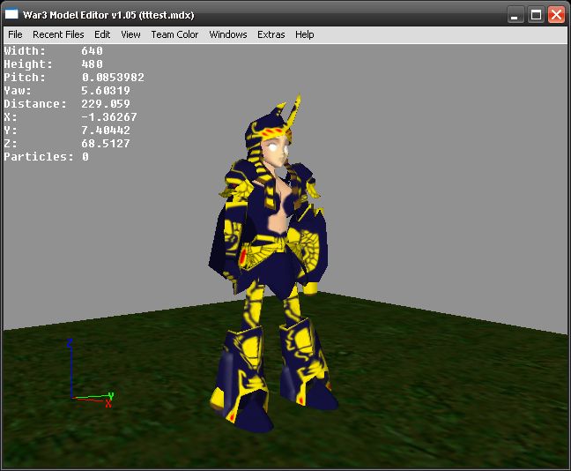Viewport: 571px width, 471px height.
Task: Open the Team Color menu
Action: pos(174,34)
